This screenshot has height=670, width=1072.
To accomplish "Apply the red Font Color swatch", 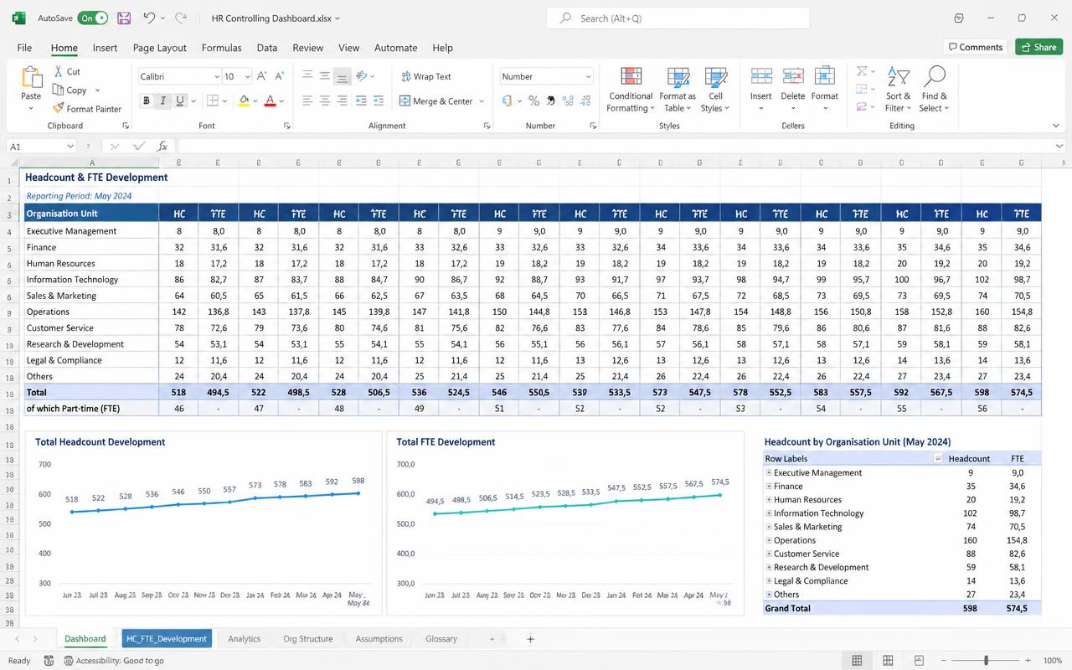I will (270, 100).
